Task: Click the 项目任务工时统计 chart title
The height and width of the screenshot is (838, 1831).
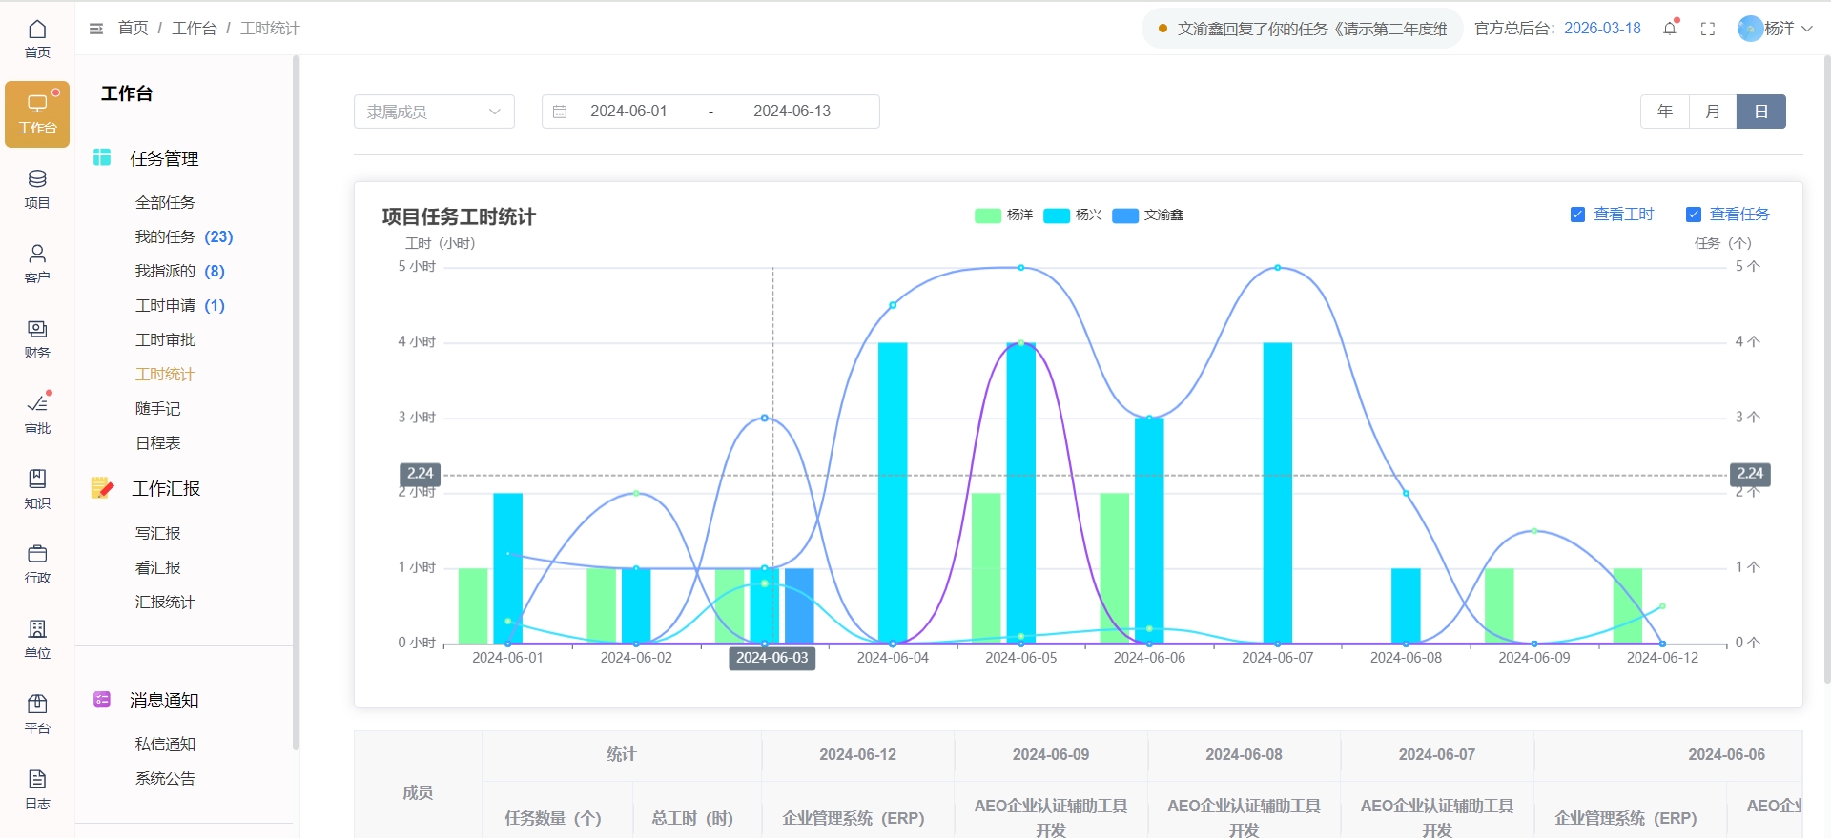Action: click(x=459, y=216)
